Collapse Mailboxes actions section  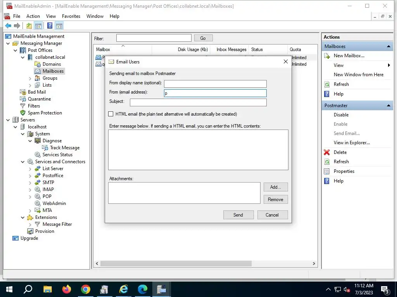tap(388, 46)
